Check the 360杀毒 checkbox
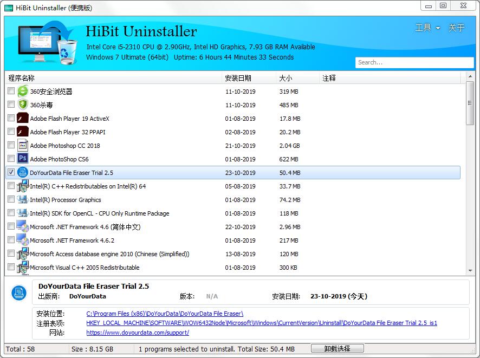 coord(11,105)
